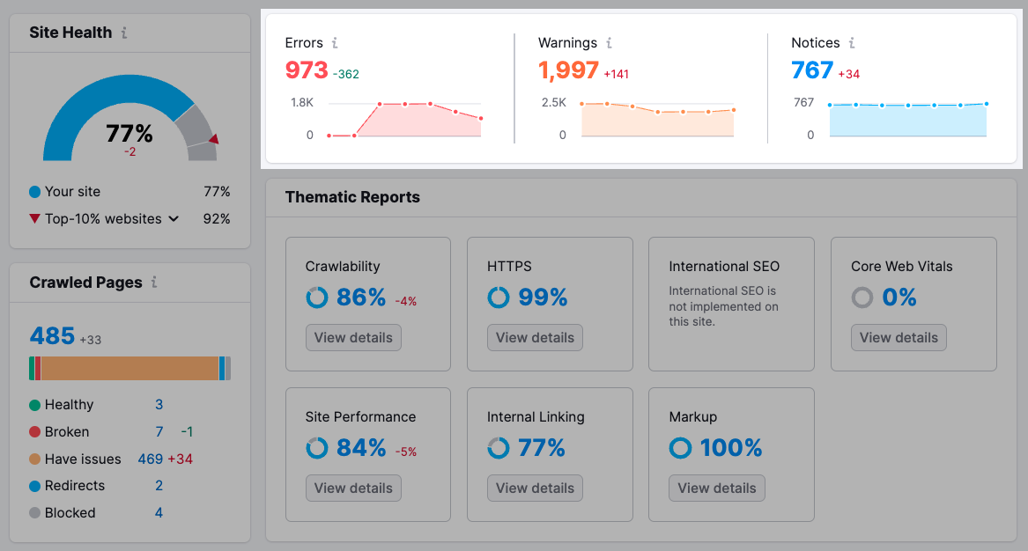Toggle the Broken pages legend filter
Image resolution: width=1028 pixels, height=551 pixels.
67,431
